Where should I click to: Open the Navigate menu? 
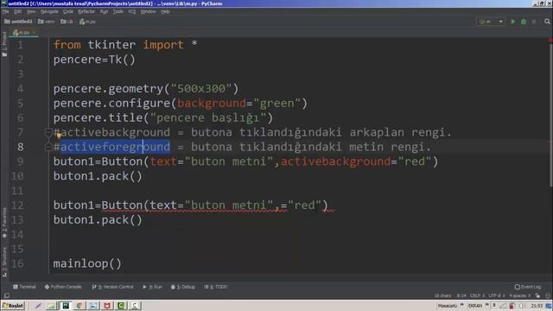pos(49,11)
